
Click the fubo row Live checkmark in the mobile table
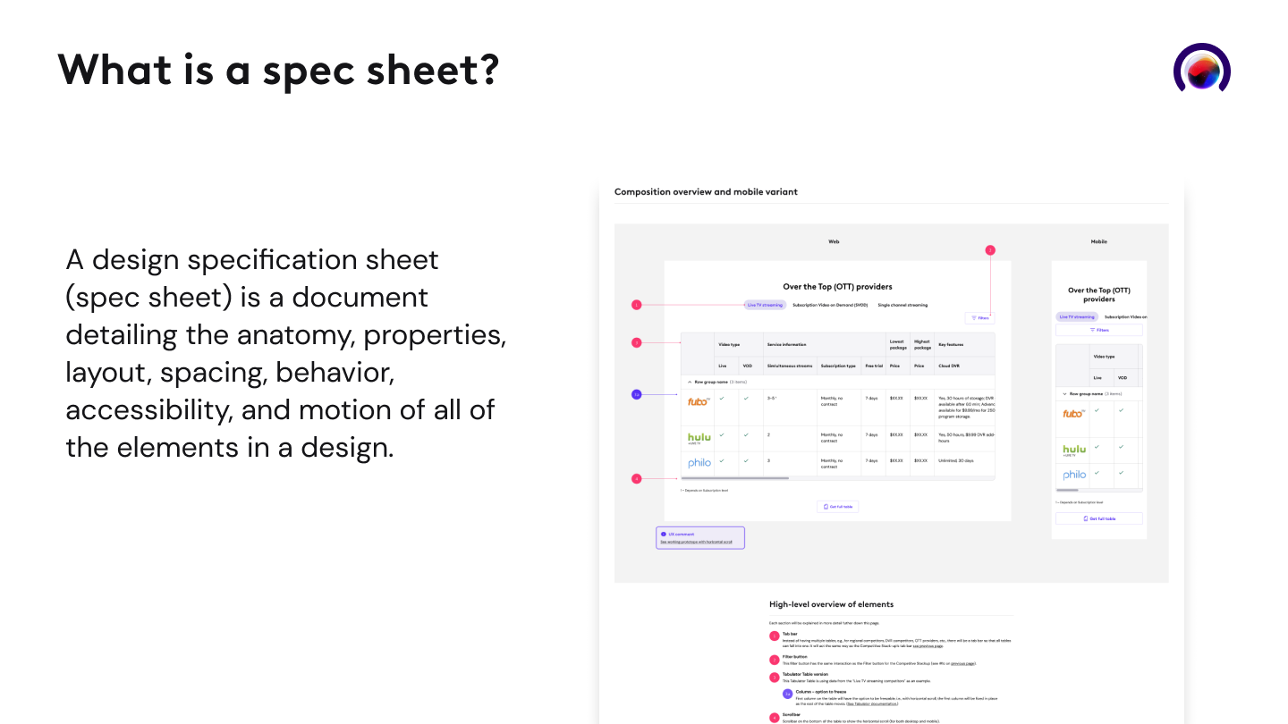1097,409
